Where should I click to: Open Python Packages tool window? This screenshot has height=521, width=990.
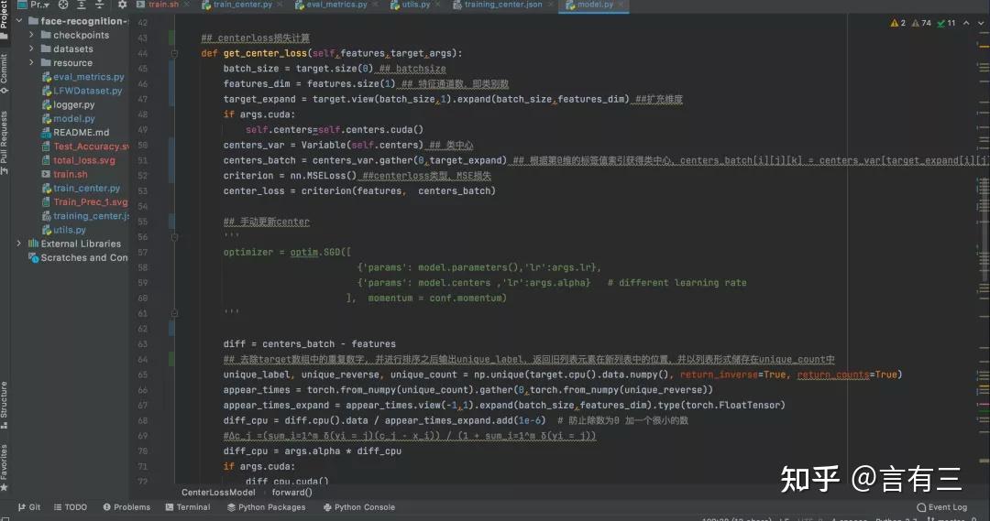click(x=266, y=507)
